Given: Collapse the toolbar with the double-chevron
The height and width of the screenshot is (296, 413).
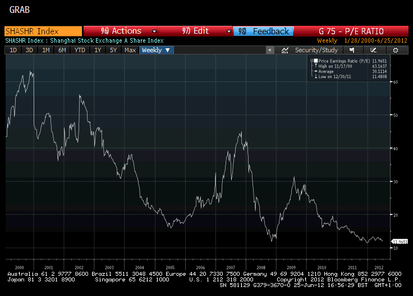Looking at the screenshot, I should pyautogui.click(x=270, y=50).
